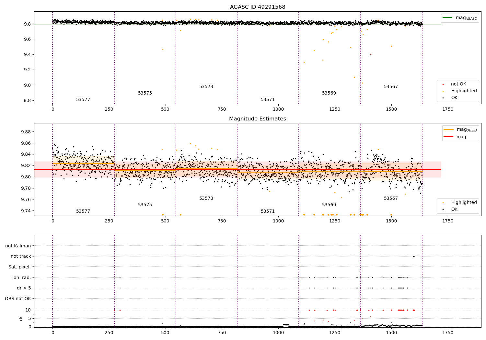The height and width of the screenshot is (340, 486).
Task: Click the 9.6 y-axis tick label
Action: [x=27, y=39]
